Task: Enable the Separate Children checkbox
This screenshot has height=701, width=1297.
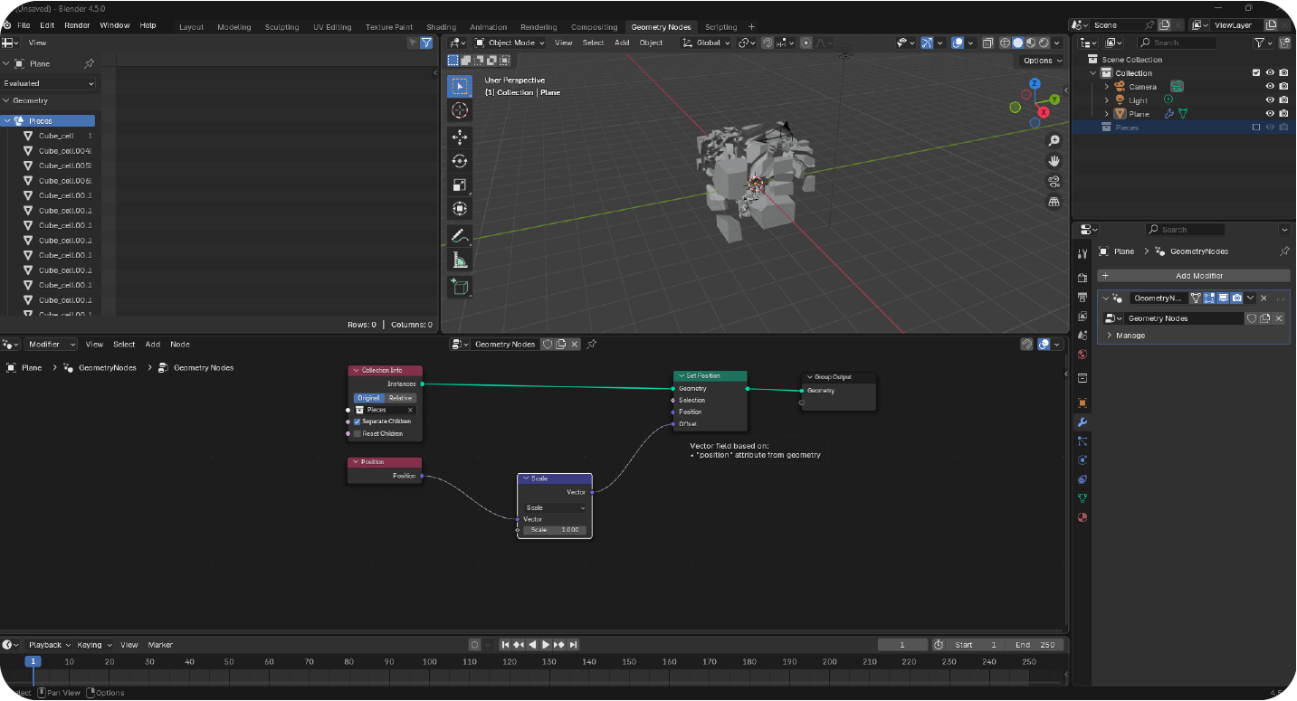Action: pos(358,422)
